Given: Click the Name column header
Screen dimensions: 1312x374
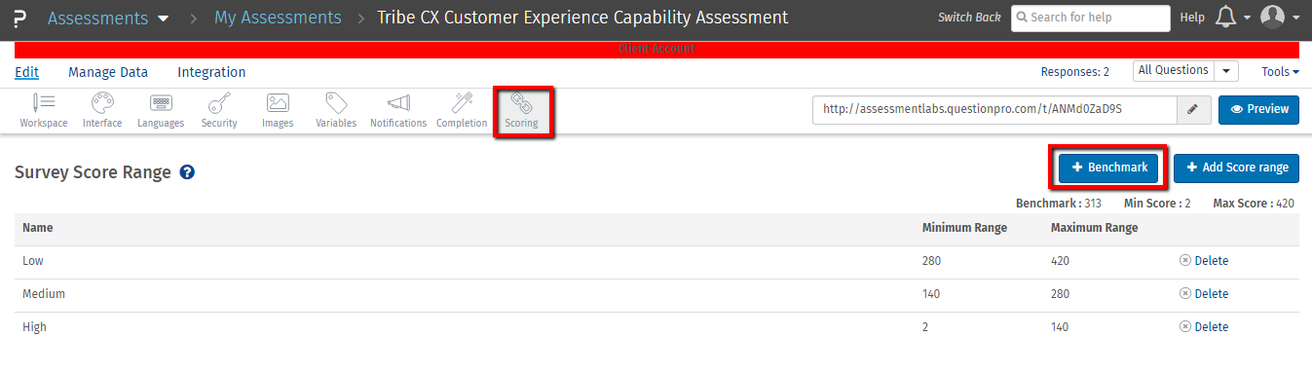Looking at the screenshot, I should (38, 228).
